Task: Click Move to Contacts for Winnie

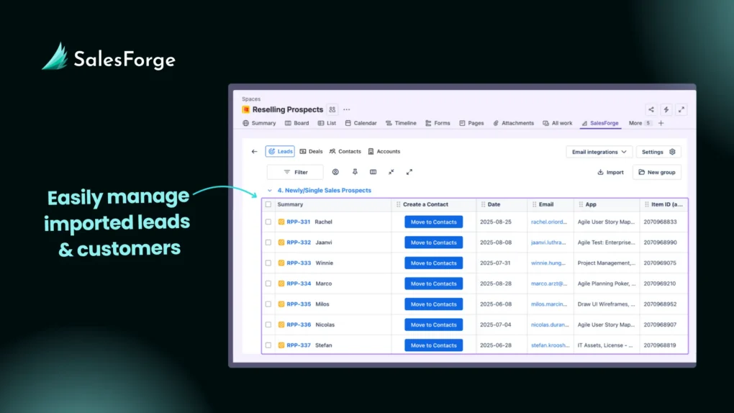Action: (x=433, y=263)
